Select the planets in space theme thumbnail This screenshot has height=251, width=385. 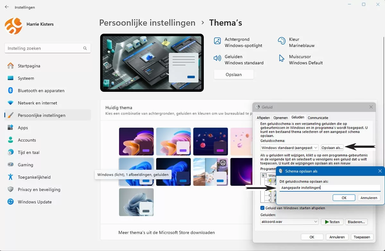pyautogui.click(x=210, y=142)
